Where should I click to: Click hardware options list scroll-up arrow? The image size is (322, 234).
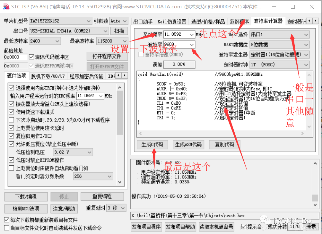tap(120, 88)
